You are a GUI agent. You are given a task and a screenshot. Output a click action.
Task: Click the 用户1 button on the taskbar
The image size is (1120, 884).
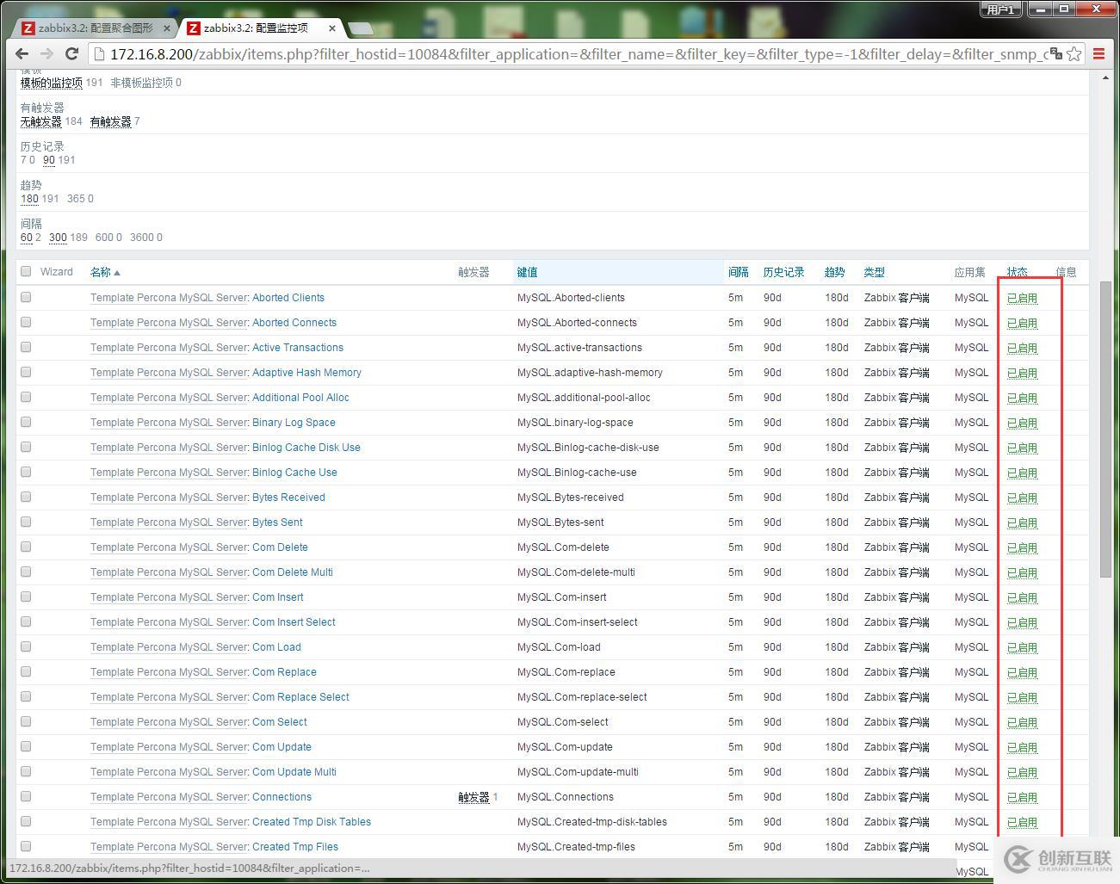(x=999, y=9)
